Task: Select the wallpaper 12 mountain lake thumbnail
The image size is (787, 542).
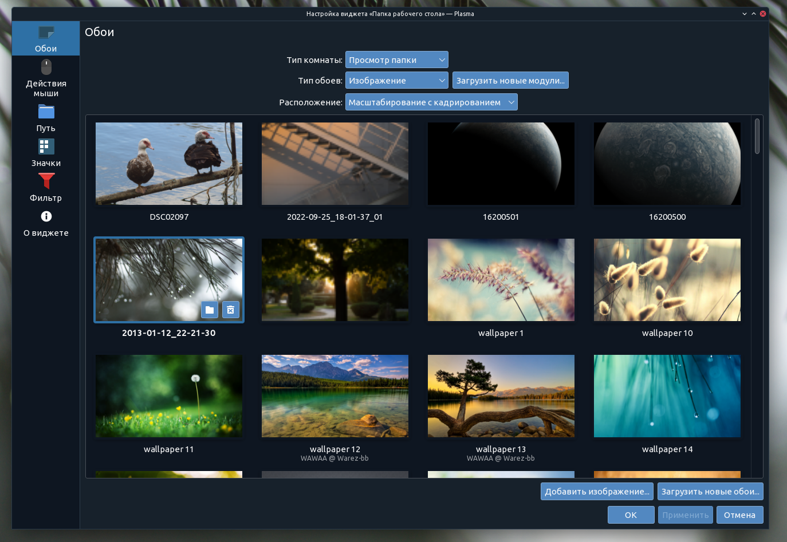Action: [335, 396]
